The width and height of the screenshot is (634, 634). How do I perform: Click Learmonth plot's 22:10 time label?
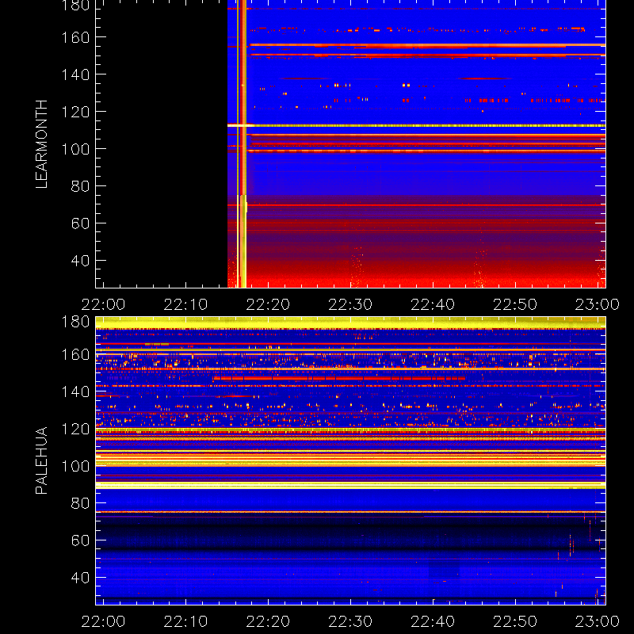pos(185,304)
